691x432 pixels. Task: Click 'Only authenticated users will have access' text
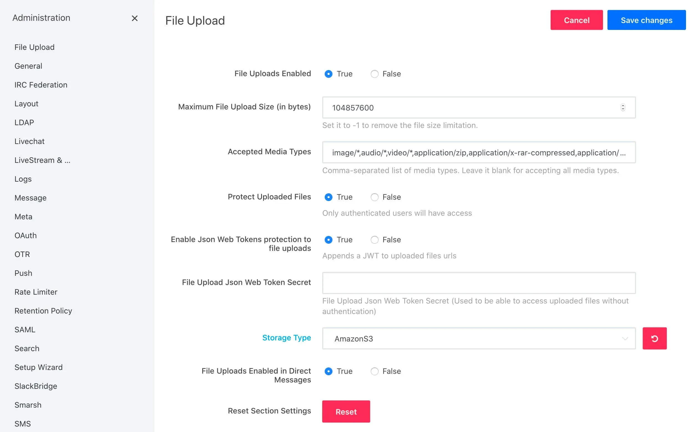click(397, 213)
